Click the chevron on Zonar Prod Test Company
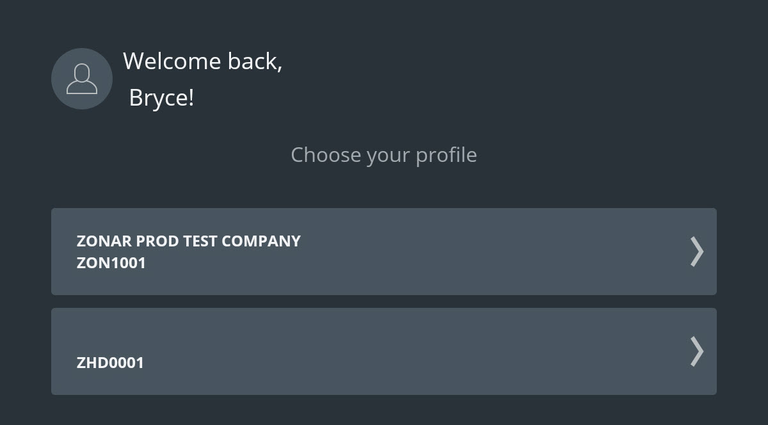This screenshot has height=425, width=768. pyautogui.click(x=697, y=252)
